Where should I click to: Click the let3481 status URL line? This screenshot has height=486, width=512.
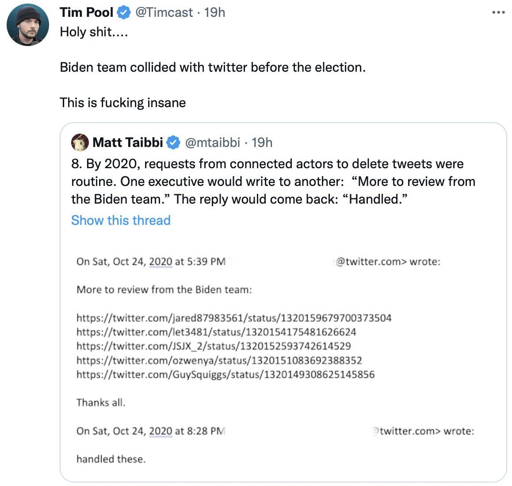tap(216, 332)
